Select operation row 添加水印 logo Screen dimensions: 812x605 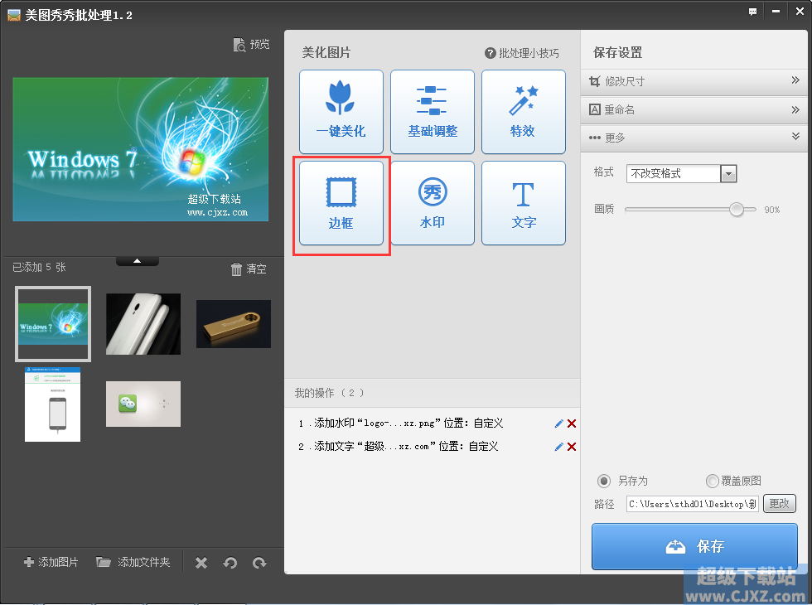click(401, 423)
